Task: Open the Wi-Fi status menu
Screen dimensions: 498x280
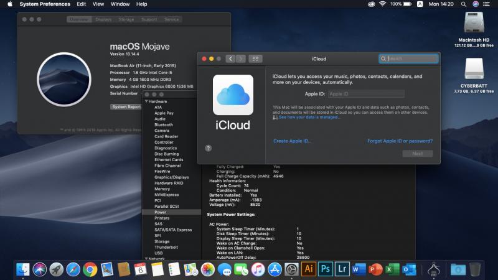Action: [x=382, y=4]
